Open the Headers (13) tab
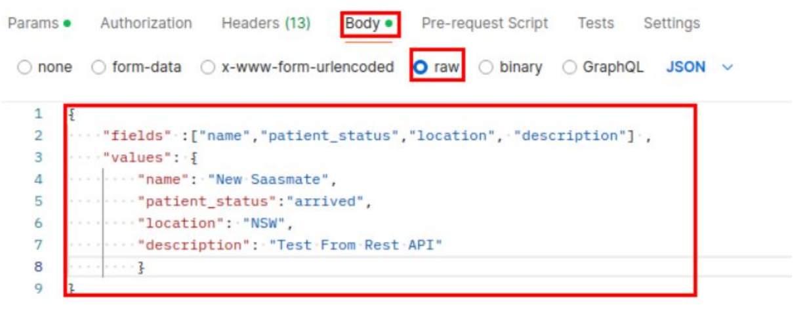The height and width of the screenshot is (326, 807). pyautogui.click(x=266, y=24)
